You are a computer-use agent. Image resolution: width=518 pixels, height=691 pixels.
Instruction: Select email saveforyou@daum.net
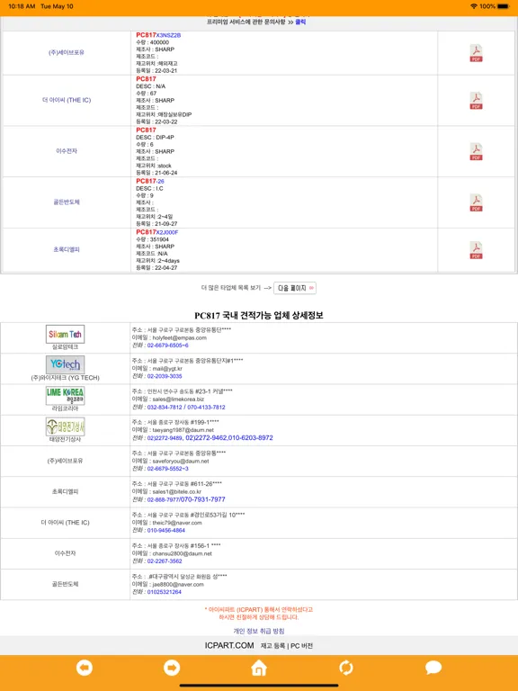tap(181, 461)
